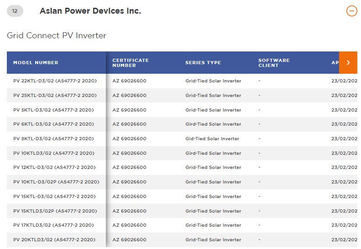The height and width of the screenshot is (249, 361).
Task: Click the PV 5KTL-D3/G2 model number
Action: click(53, 110)
